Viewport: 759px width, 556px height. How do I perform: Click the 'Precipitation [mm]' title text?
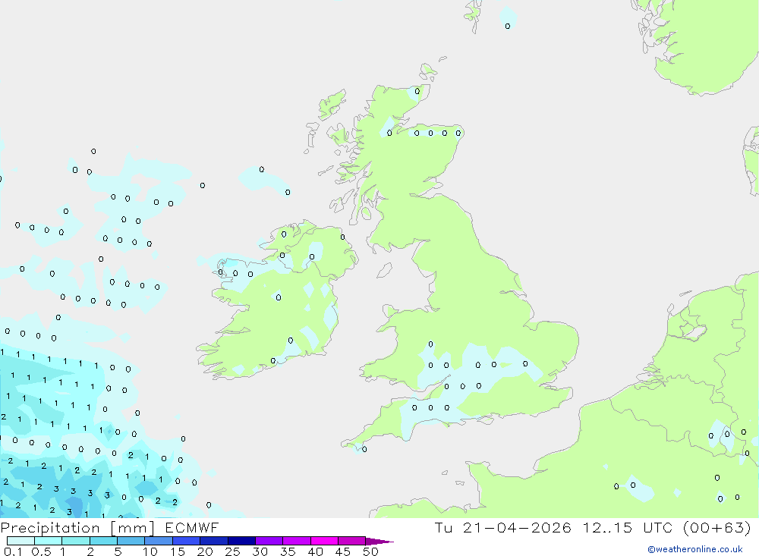click(77, 528)
